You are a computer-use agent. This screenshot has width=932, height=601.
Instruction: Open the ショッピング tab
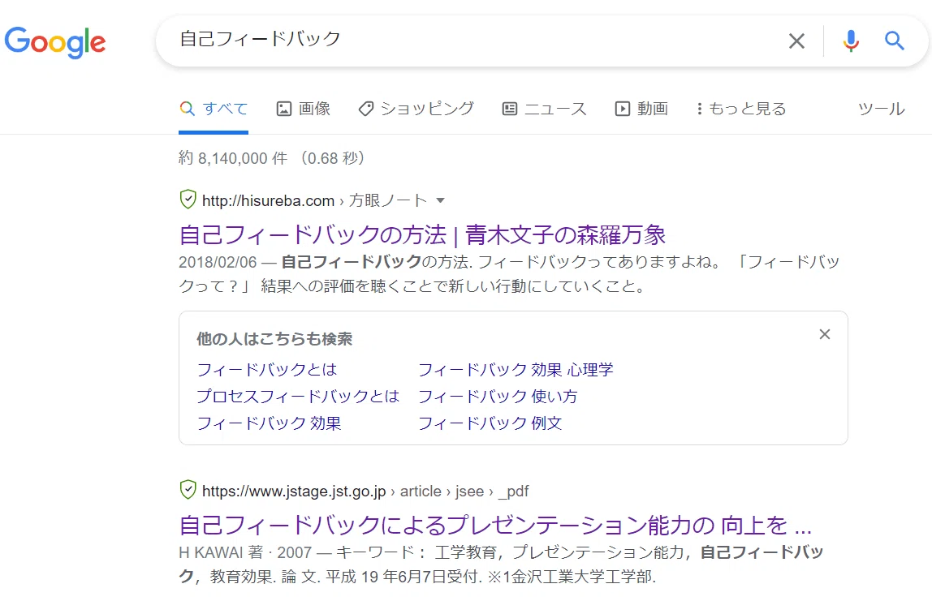click(x=416, y=109)
